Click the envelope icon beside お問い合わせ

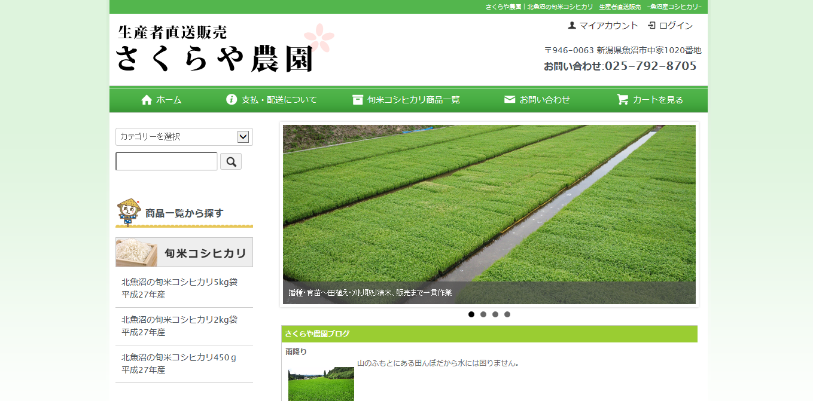coord(510,99)
